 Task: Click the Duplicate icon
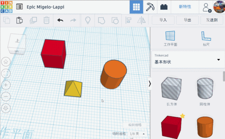[x=33, y=20]
